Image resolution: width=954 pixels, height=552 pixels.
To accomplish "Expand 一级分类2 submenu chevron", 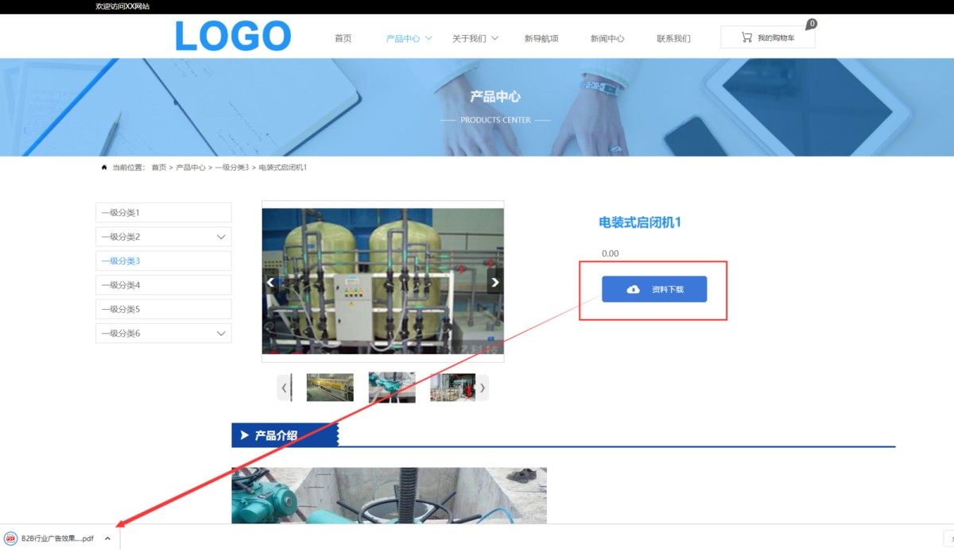I will click(x=221, y=237).
